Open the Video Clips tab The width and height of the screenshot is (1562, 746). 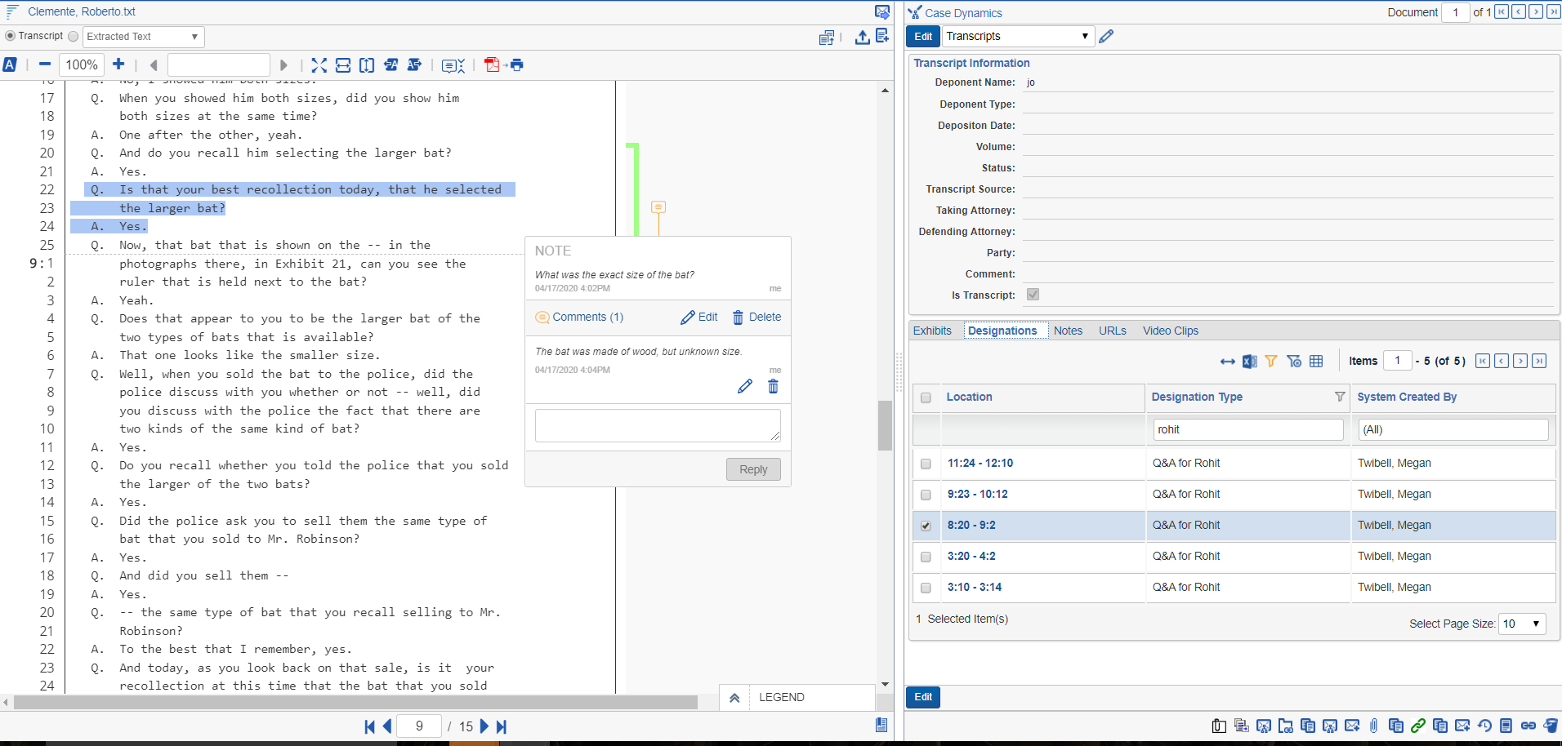coord(1170,331)
